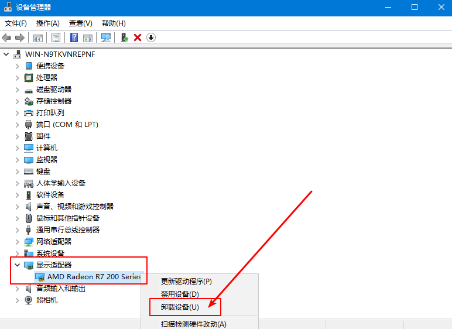Click the update driver toolbar icon
Screen dimensions: 452x329
click(x=124, y=37)
